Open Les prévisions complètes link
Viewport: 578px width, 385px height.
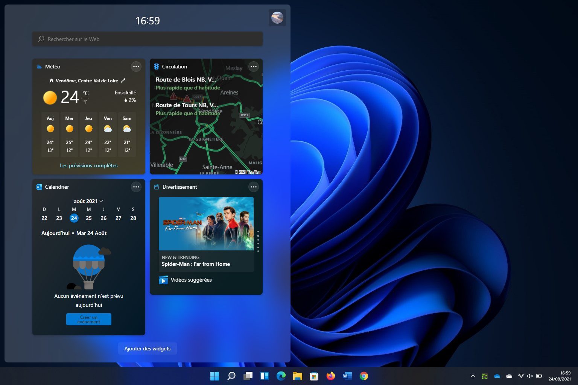89,165
